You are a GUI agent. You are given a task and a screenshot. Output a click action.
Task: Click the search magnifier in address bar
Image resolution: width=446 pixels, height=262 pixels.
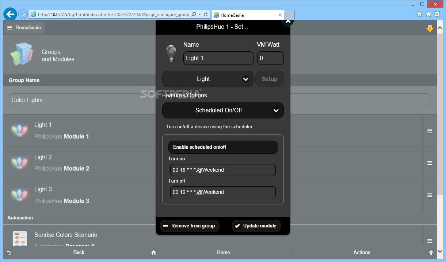coord(194,15)
